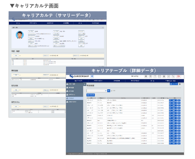Click the mail envelope icon in header

tap(160, 77)
